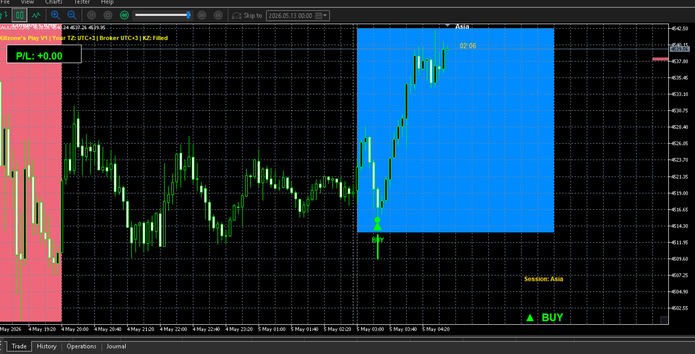This screenshot has width=695, height=354.
Task: Zoom in on the chart
Action: (x=55, y=15)
